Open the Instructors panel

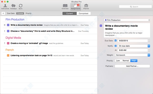pyautogui.click(x=5, y=7)
